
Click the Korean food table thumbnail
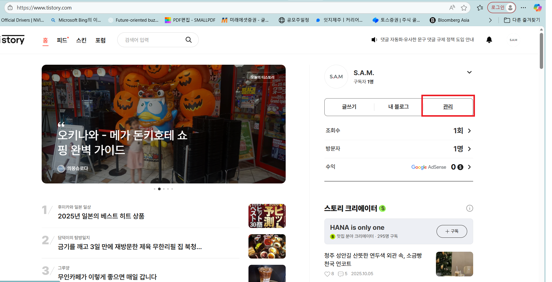(x=267, y=246)
